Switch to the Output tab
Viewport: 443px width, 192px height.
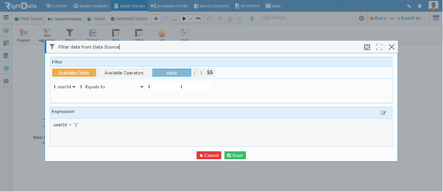coord(96,19)
